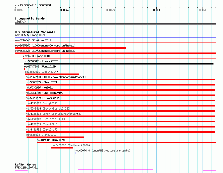Select the 13q13.3 cytogenetic band label
Viewport: 223px width, 173px height.
click(20, 21)
